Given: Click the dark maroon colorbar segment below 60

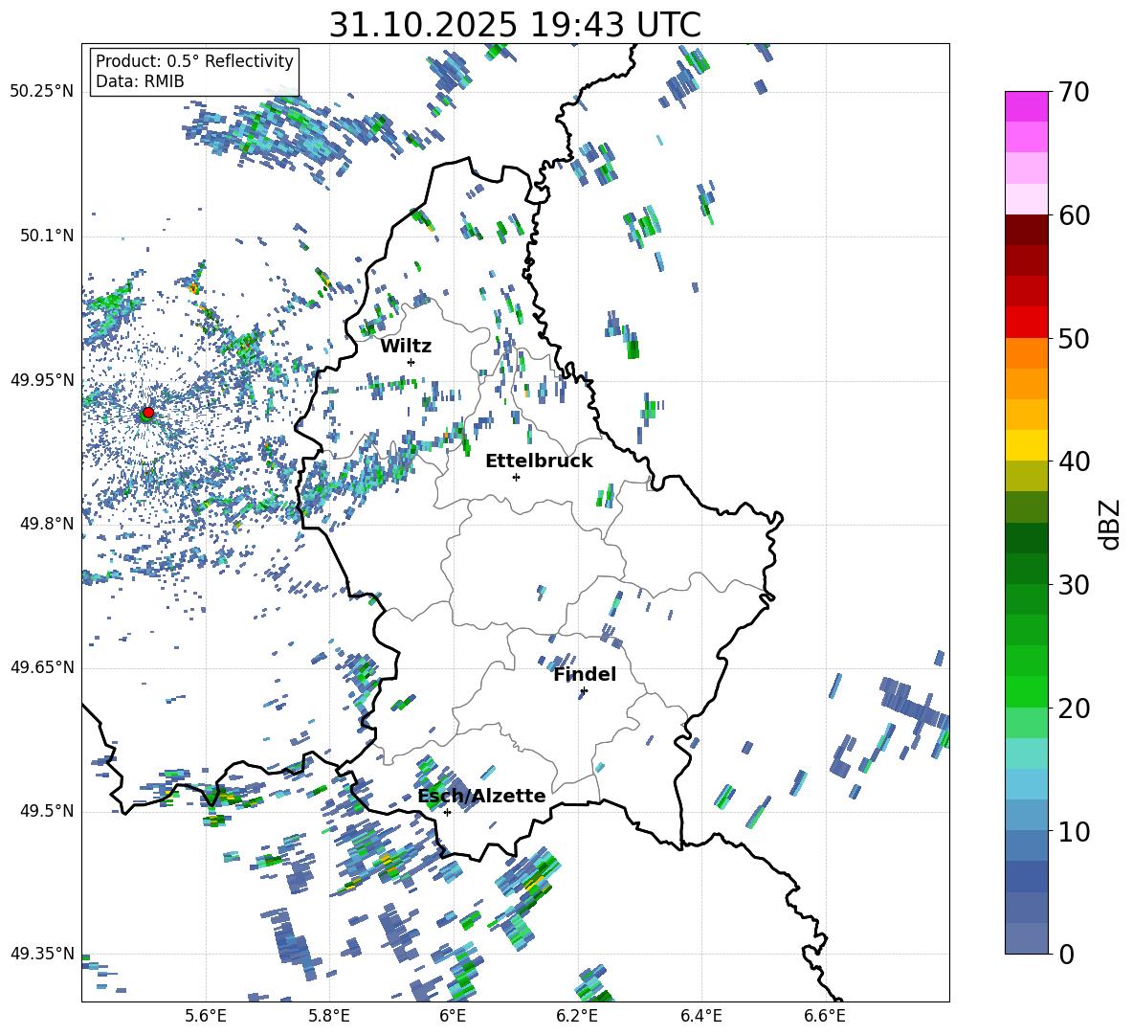Looking at the screenshot, I should pos(1027,230).
